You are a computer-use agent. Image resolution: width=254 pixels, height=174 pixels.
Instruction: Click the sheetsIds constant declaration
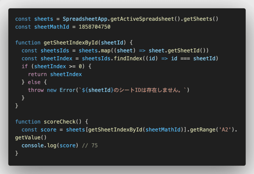pyautogui.click(x=55, y=51)
